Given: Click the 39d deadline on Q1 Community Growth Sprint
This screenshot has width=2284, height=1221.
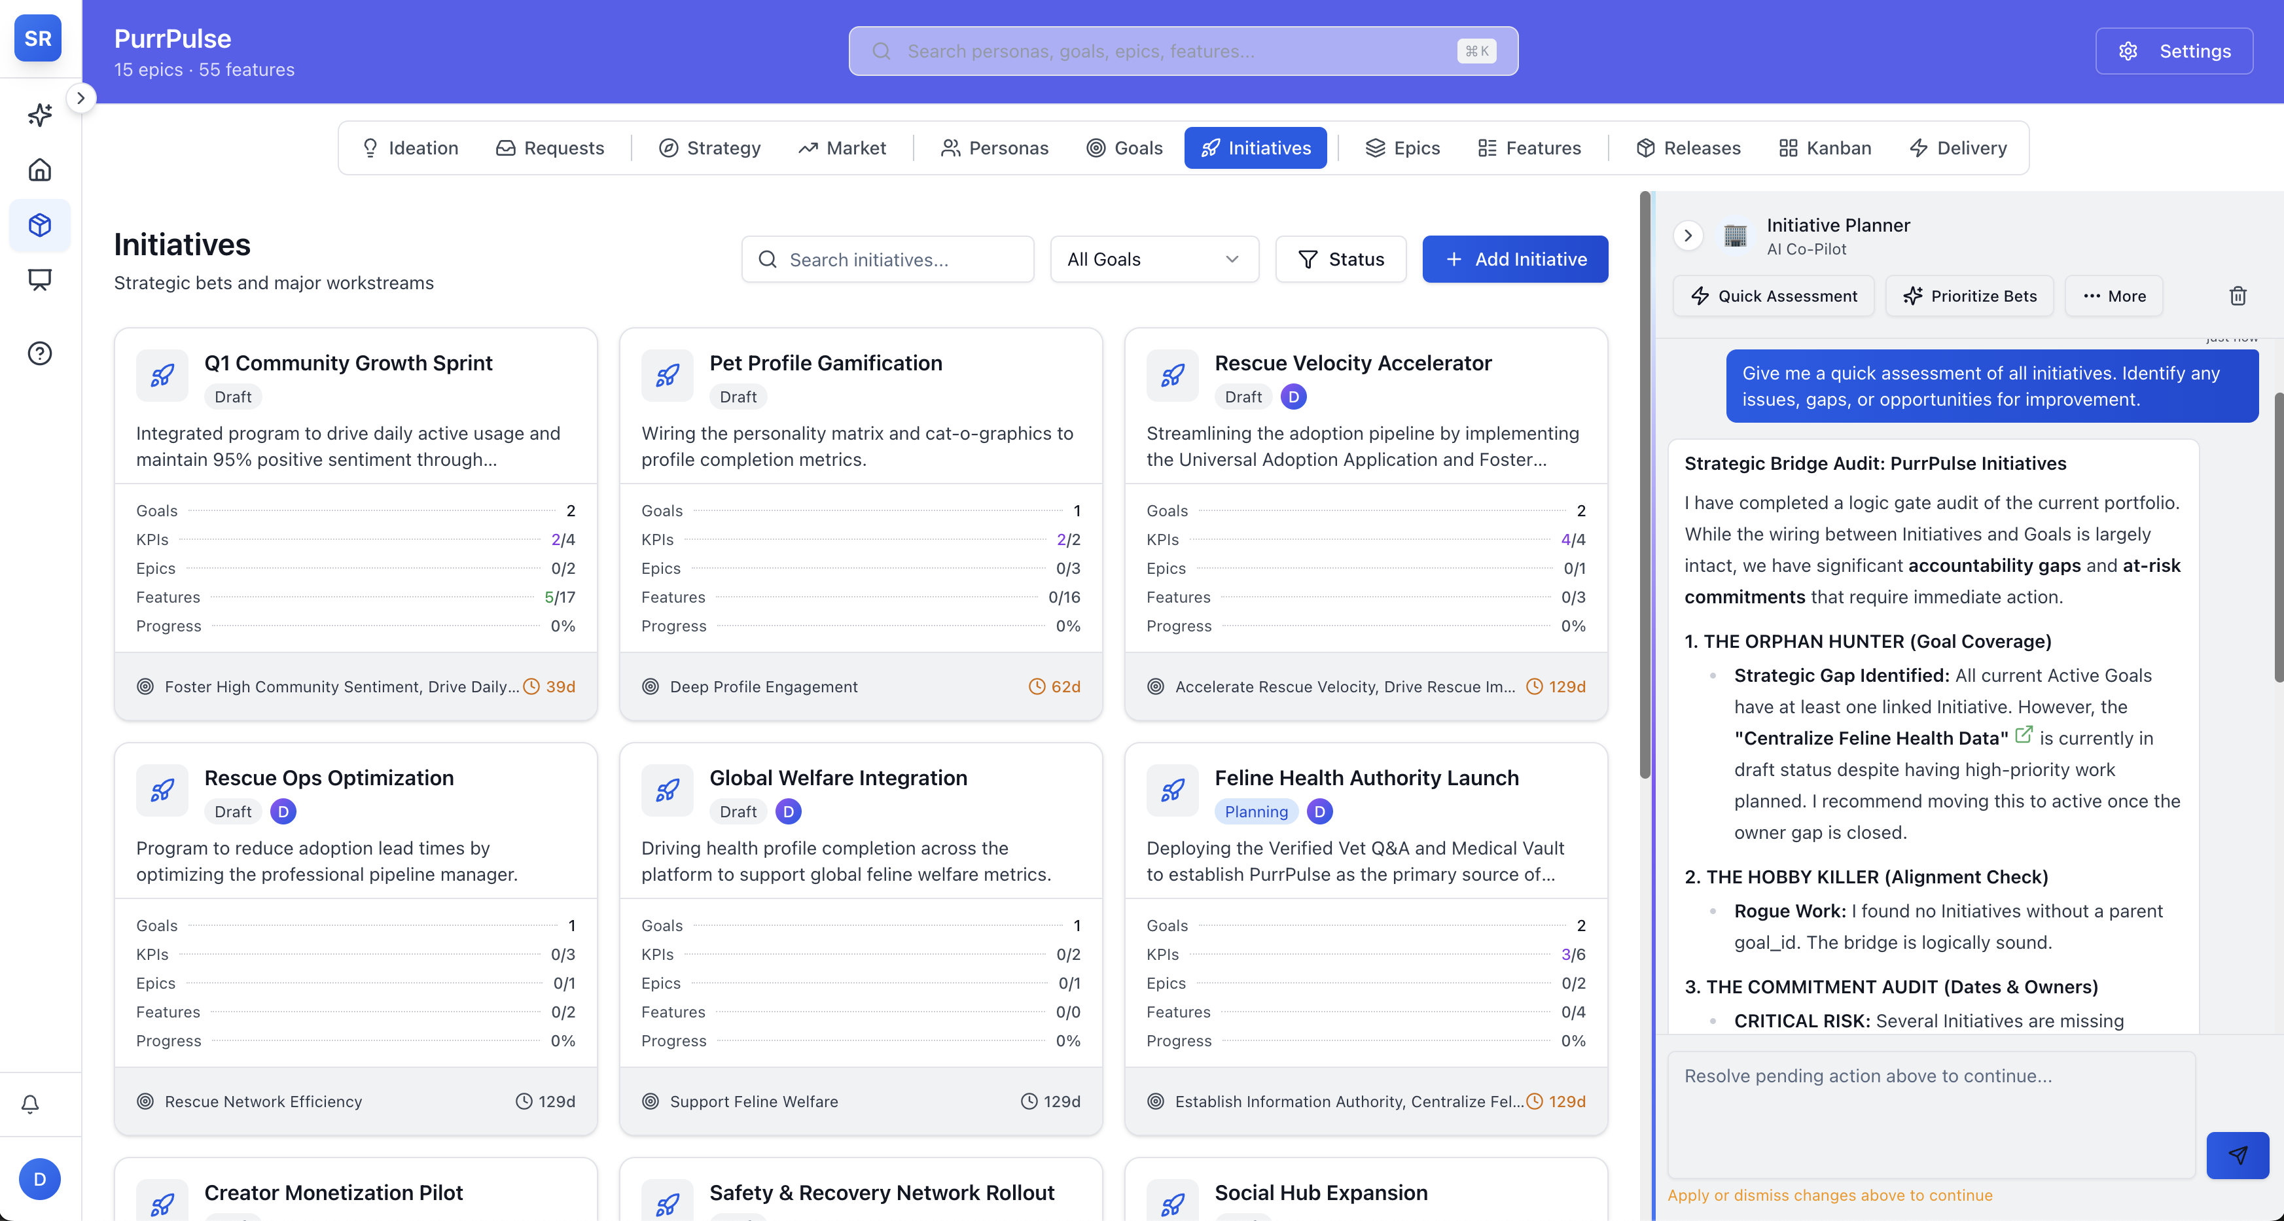Looking at the screenshot, I should (x=550, y=687).
